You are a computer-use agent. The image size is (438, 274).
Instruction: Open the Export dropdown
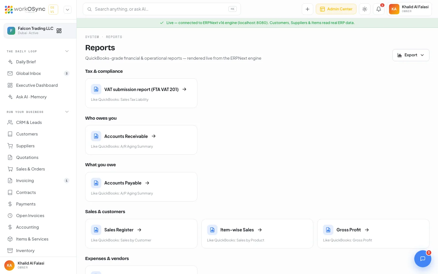tap(411, 55)
